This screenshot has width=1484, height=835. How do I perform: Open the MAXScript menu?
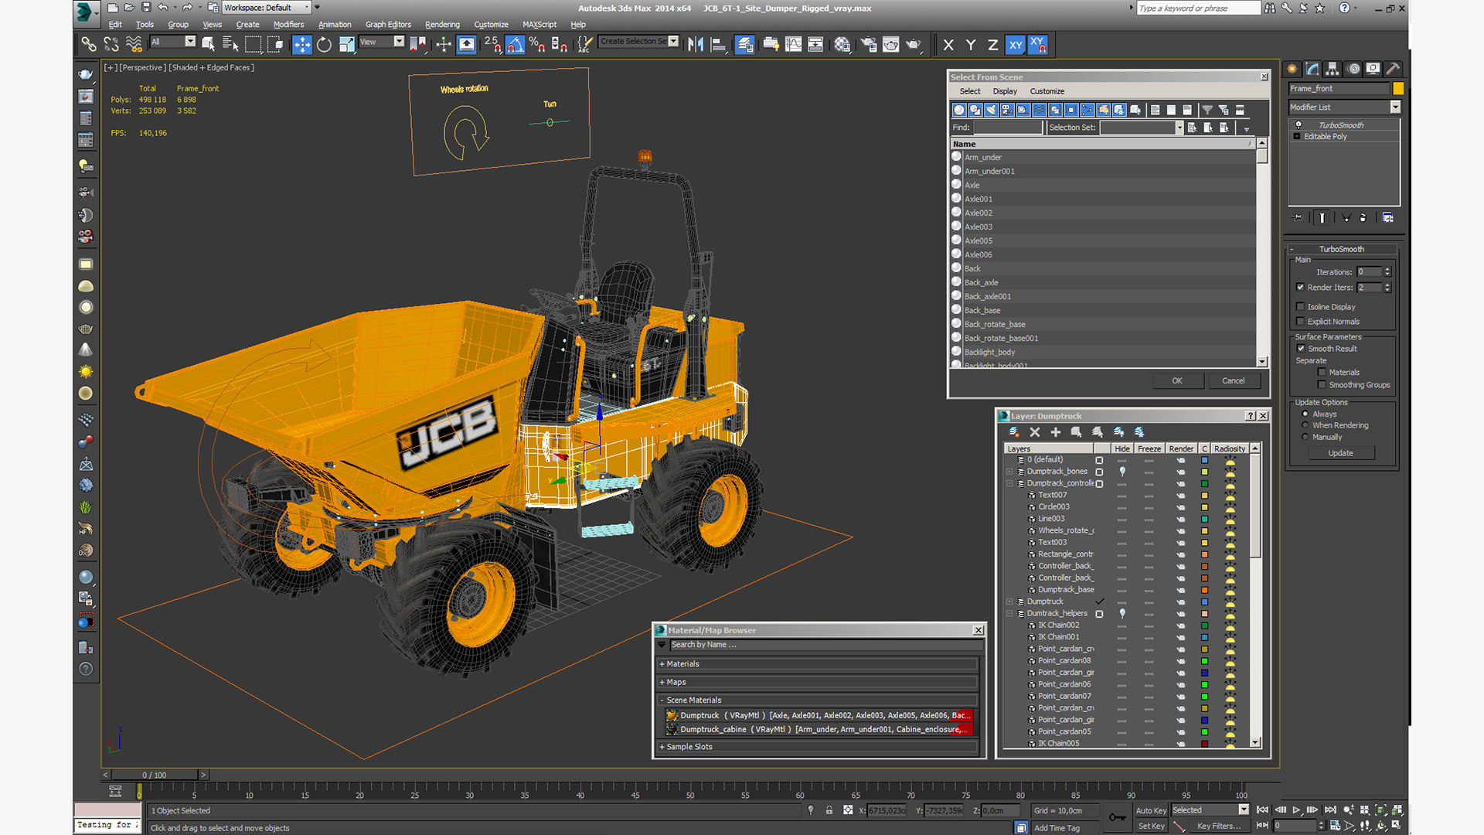(x=539, y=24)
